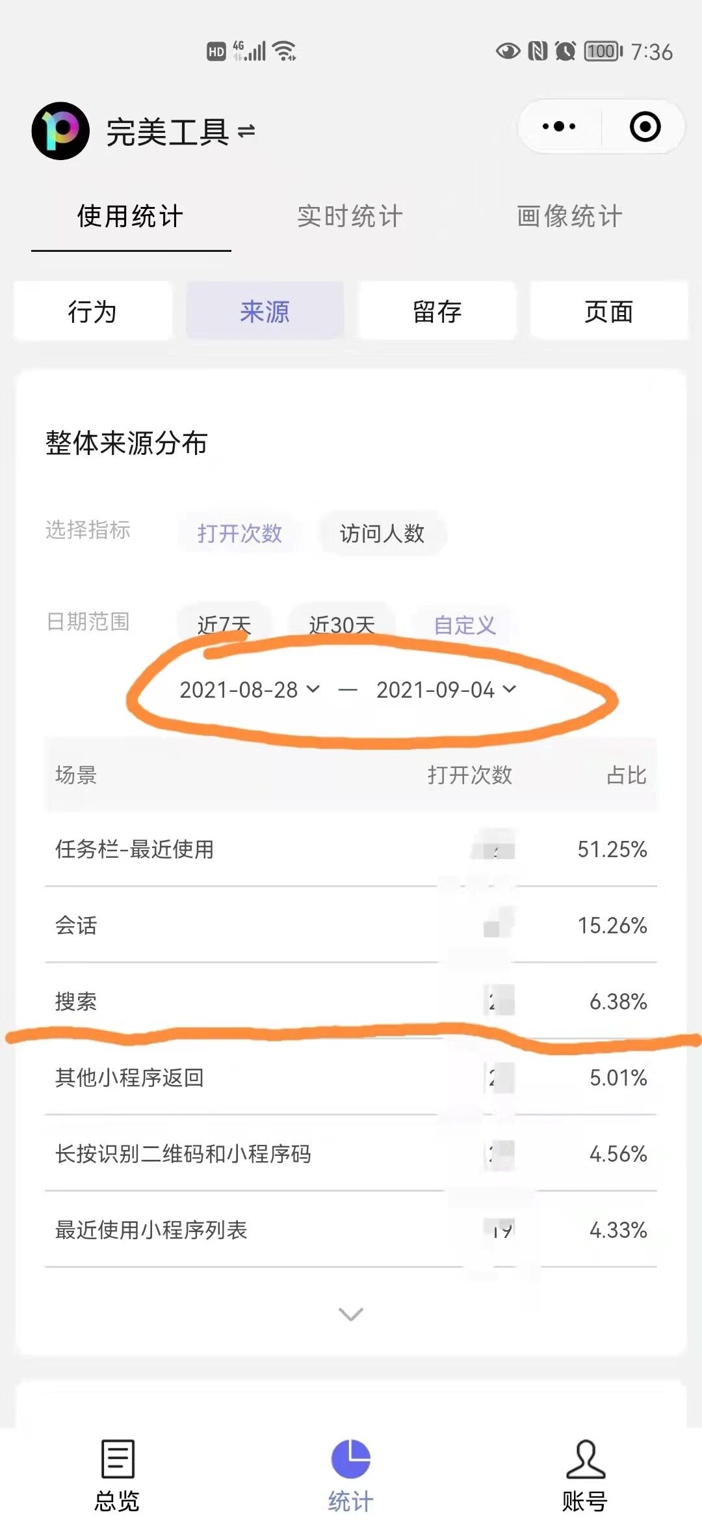Open 账号 account person icon
Image resolution: width=702 pixels, height=1523 pixels.
(585, 1459)
